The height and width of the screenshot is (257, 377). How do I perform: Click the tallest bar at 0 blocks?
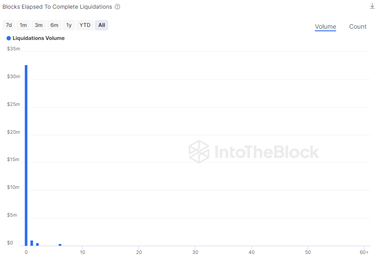pyautogui.click(x=26, y=155)
